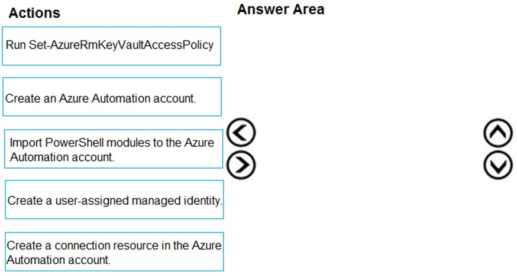Click the Actions heading
This screenshot has width=517, height=276.
coord(34,13)
